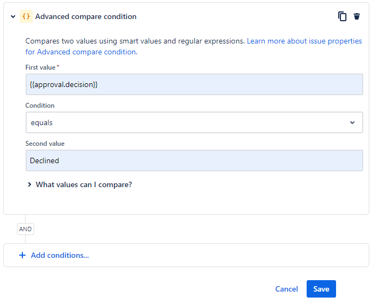
Task: Collapse the Advanced compare condition section
Action: (x=13, y=16)
